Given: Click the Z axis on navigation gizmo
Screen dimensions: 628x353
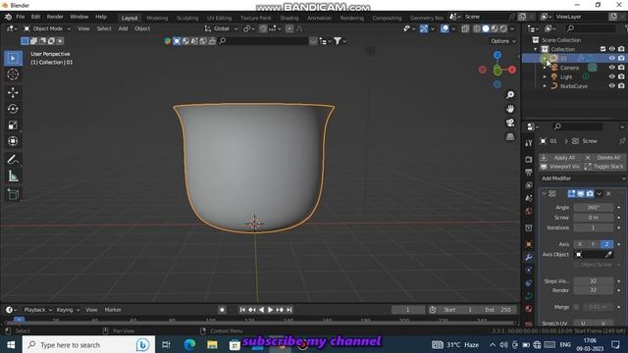Looking at the screenshot, I should tap(497, 55).
